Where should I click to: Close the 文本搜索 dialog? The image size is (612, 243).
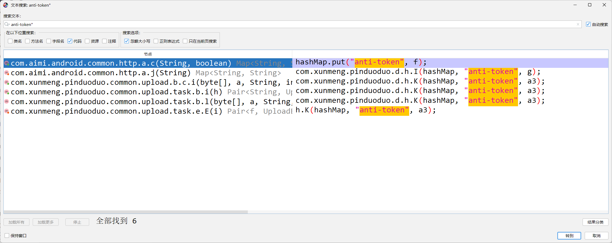point(604,5)
